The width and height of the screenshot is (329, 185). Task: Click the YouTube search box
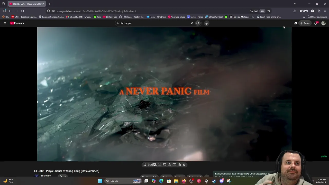tap(153, 23)
